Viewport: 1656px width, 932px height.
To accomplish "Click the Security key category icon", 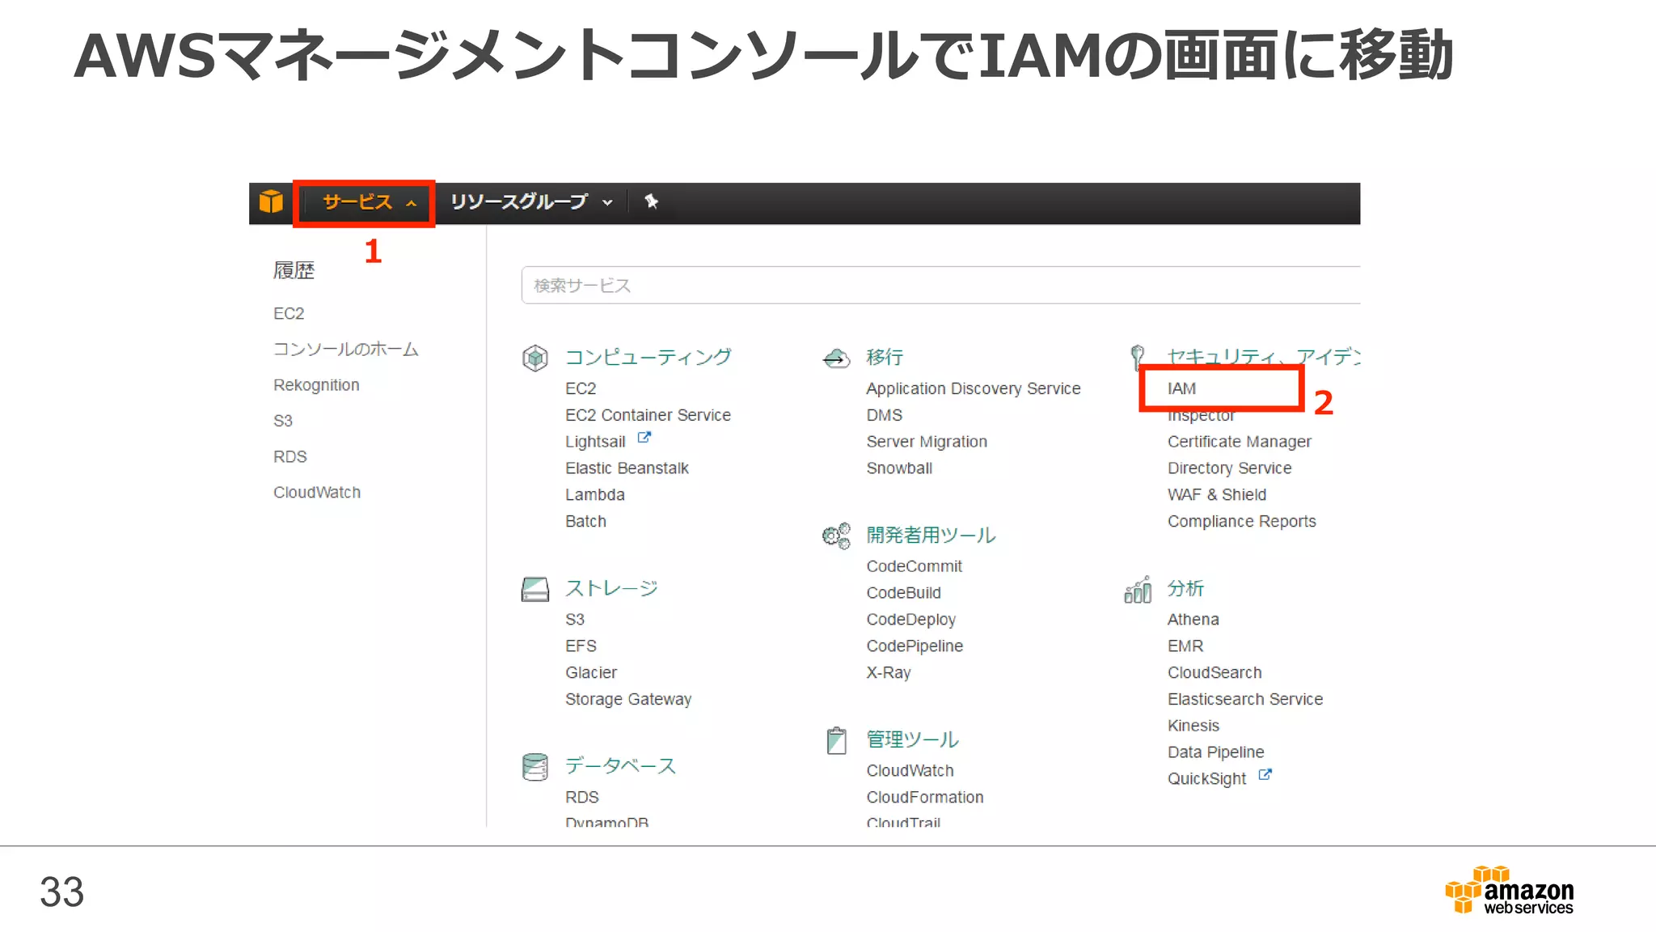I will click(x=1138, y=357).
